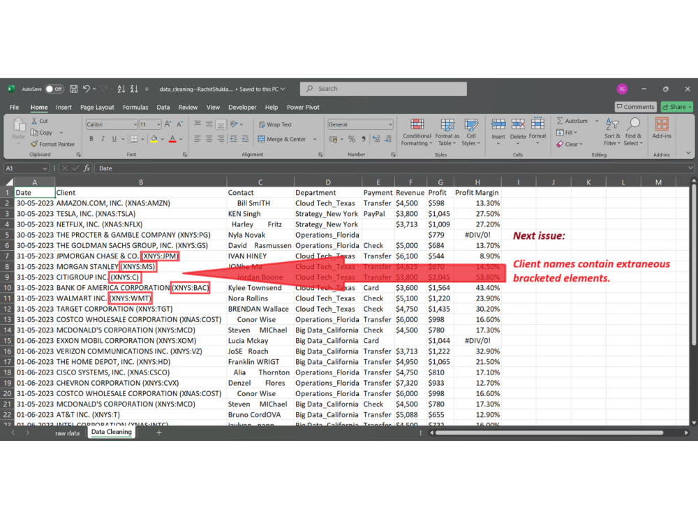The image size is (698, 524).
Task: Switch to the Data ribbon tab
Action: pyautogui.click(x=163, y=108)
